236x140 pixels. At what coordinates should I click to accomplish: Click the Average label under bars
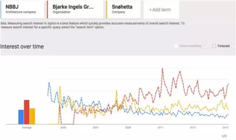26,128
